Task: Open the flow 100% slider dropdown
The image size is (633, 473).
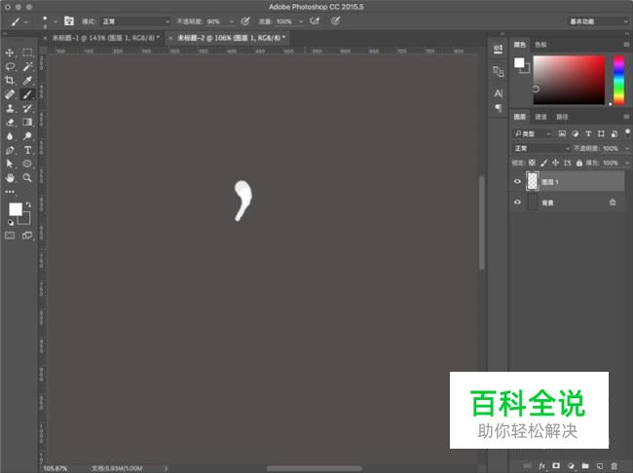Action: coord(301,21)
